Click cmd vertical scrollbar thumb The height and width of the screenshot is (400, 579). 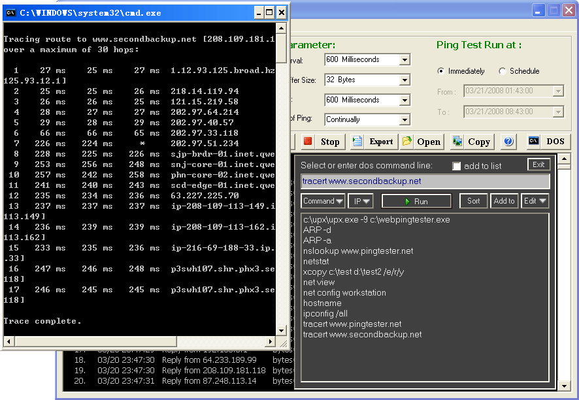click(x=281, y=48)
